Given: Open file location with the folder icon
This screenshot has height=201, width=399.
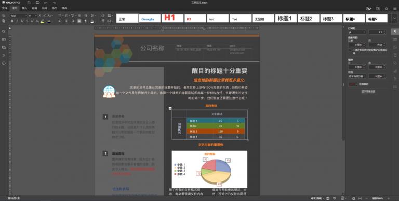Looking at the screenshot, I should click(378, 9).
